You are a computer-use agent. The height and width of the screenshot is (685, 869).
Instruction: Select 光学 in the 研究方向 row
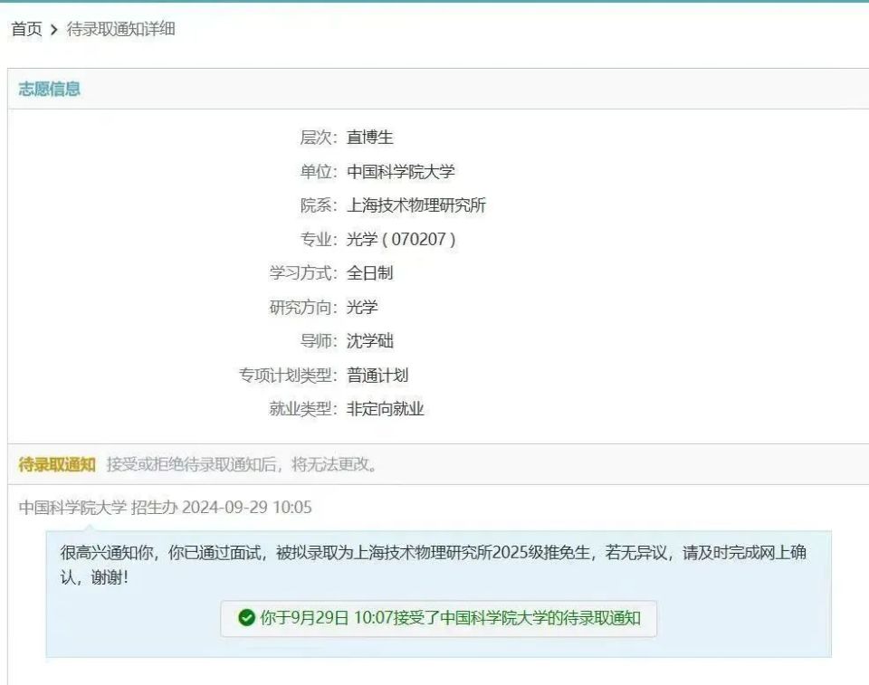pyautogui.click(x=362, y=308)
